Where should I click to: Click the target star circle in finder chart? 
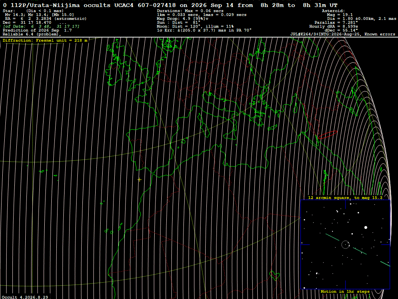pos(345,244)
